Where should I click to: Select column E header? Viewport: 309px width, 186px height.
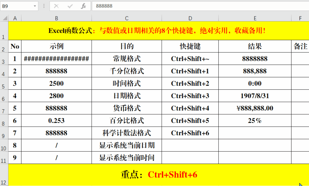pyautogui.click(x=255, y=18)
